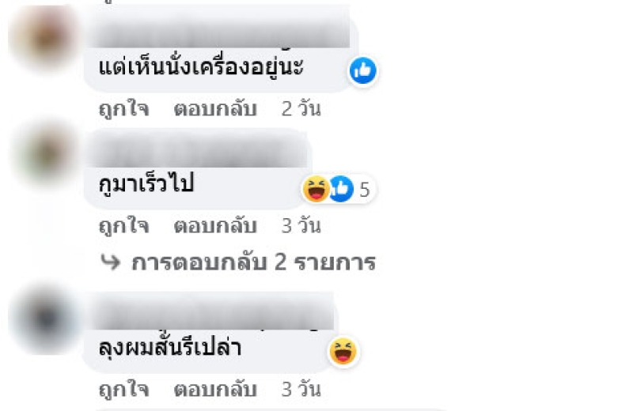
Task: Click '3 วัน' timestamp under 'กูมาเร็วไป'
Action: click(x=301, y=225)
